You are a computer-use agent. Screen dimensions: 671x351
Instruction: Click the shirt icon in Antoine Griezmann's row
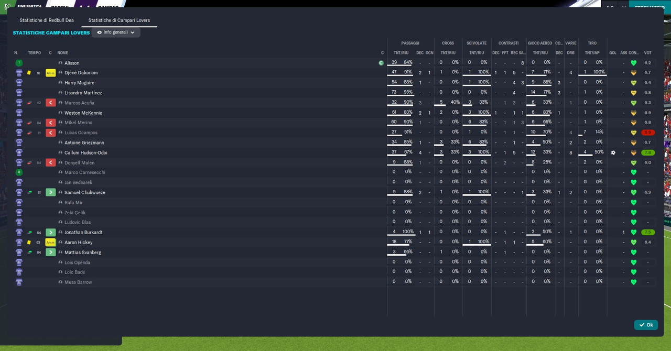[x=19, y=142]
